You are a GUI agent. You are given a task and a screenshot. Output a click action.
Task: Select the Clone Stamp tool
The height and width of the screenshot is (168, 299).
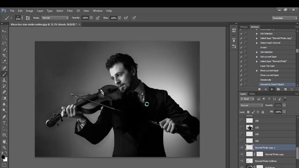tap(4, 80)
